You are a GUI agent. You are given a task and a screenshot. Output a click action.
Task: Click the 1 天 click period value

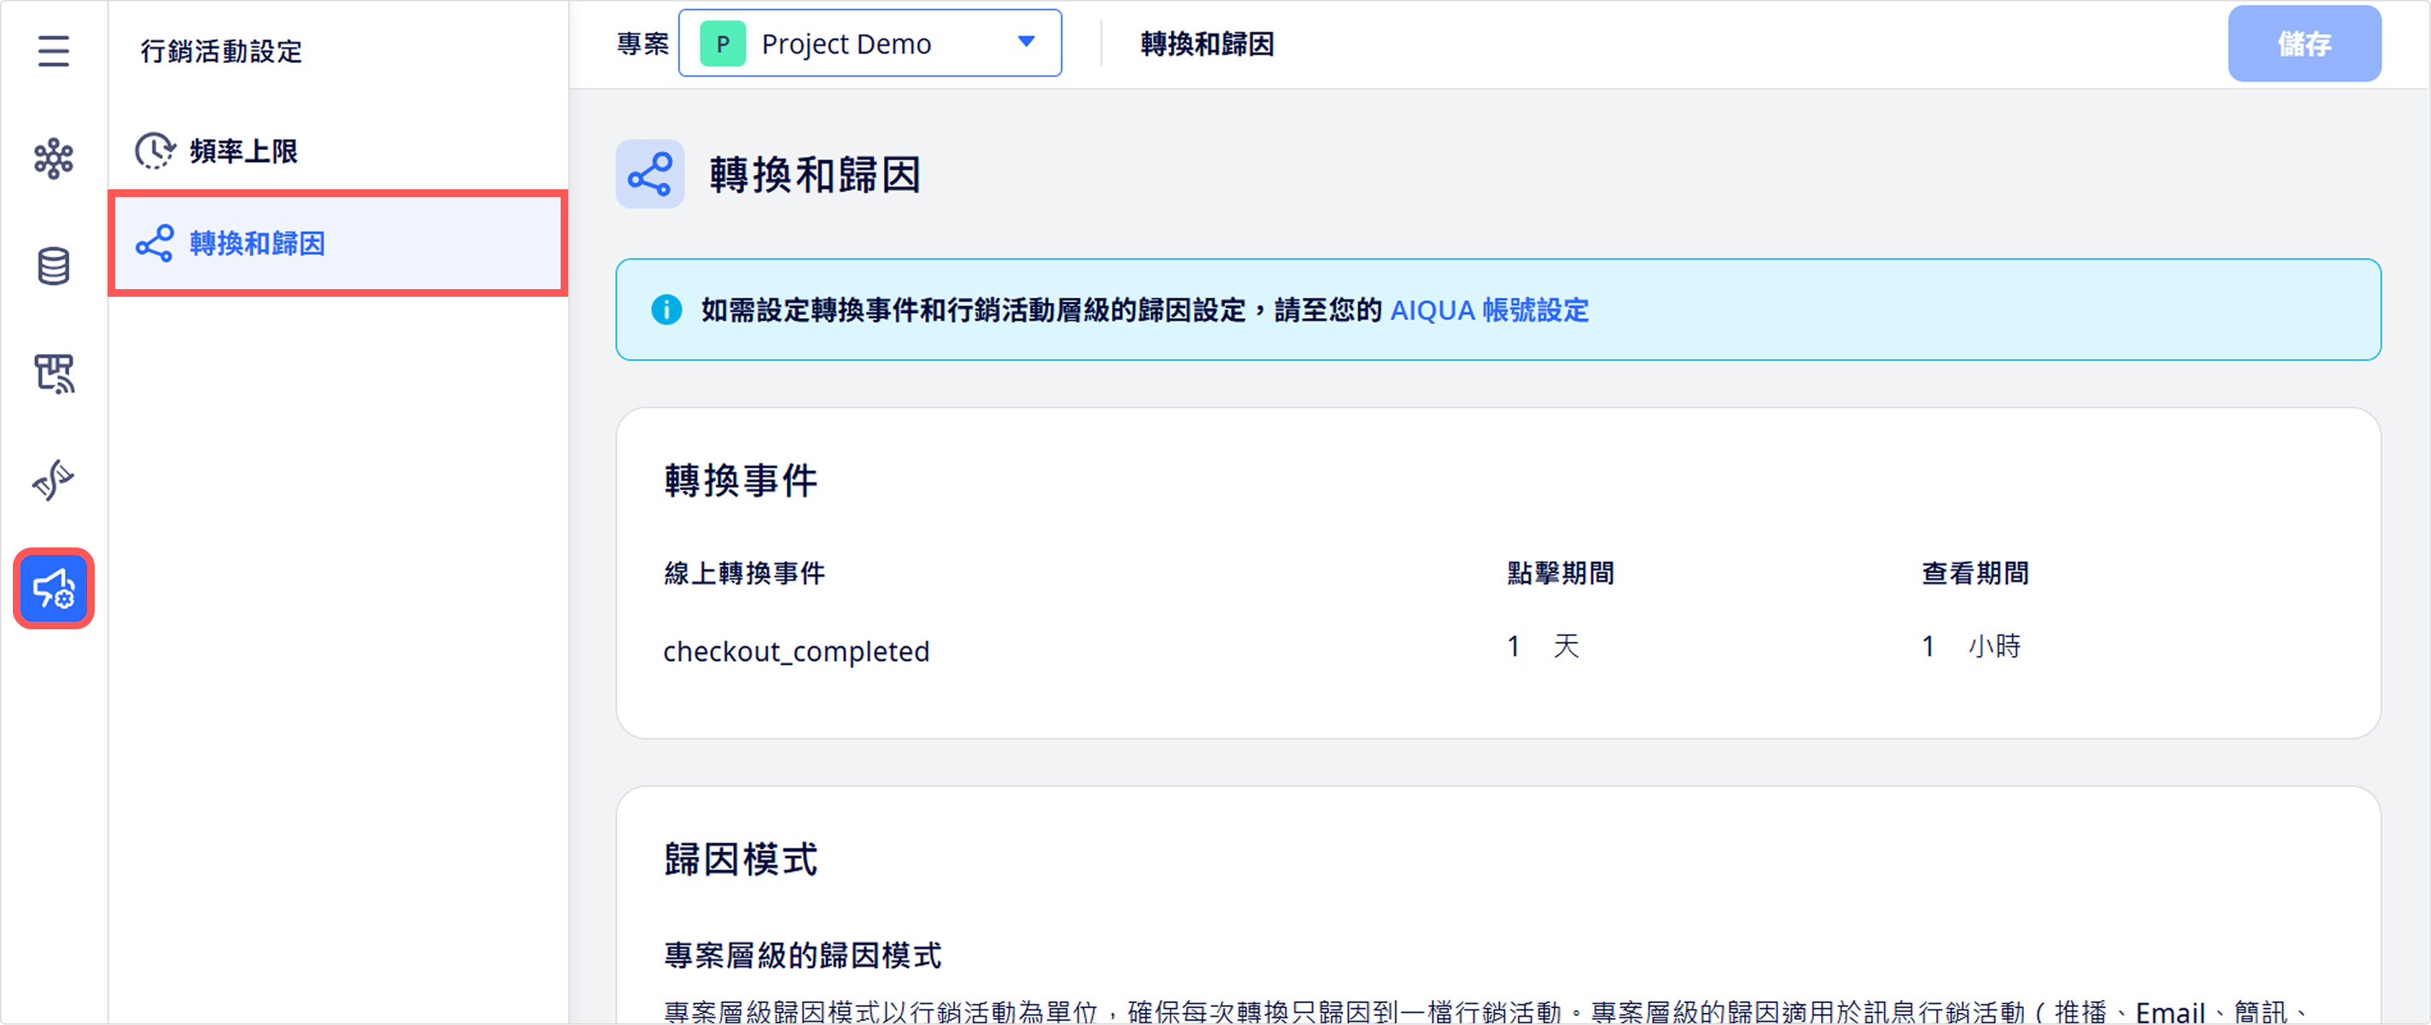(x=1542, y=647)
